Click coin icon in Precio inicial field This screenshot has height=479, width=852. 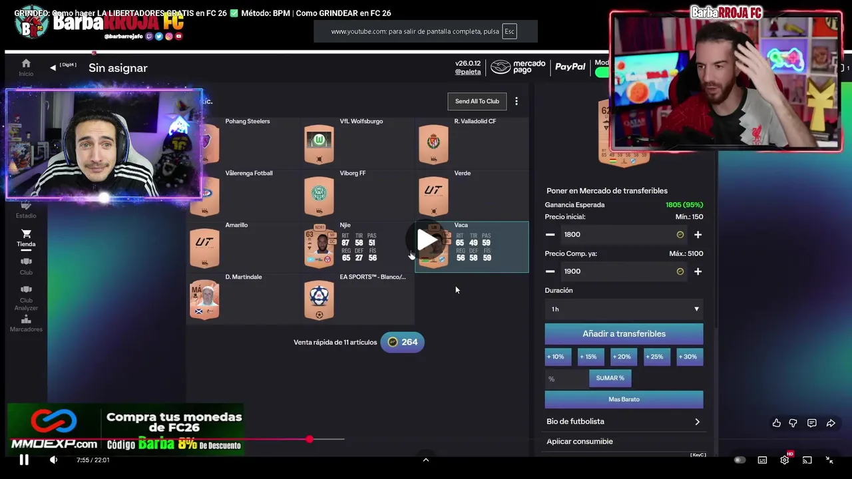(x=680, y=235)
